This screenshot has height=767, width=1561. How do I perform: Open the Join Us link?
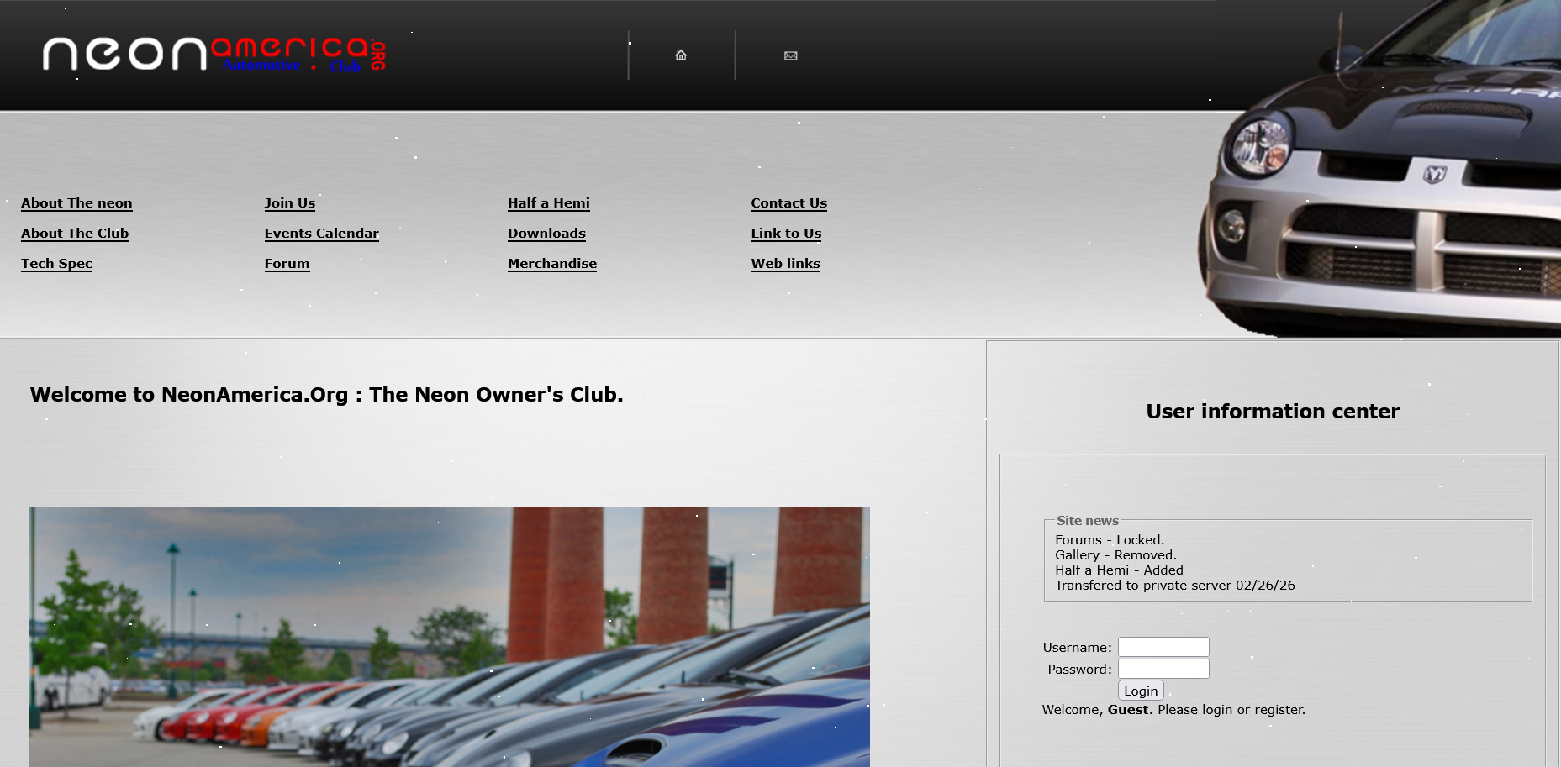click(x=290, y=203)
